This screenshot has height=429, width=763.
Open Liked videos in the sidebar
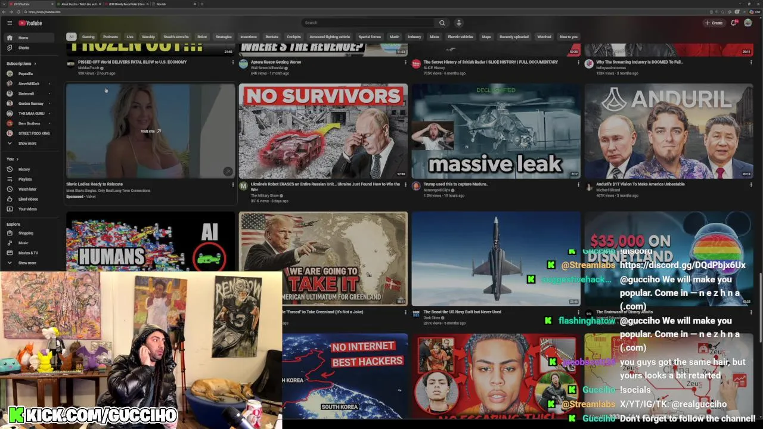click(x=30, y=199)
